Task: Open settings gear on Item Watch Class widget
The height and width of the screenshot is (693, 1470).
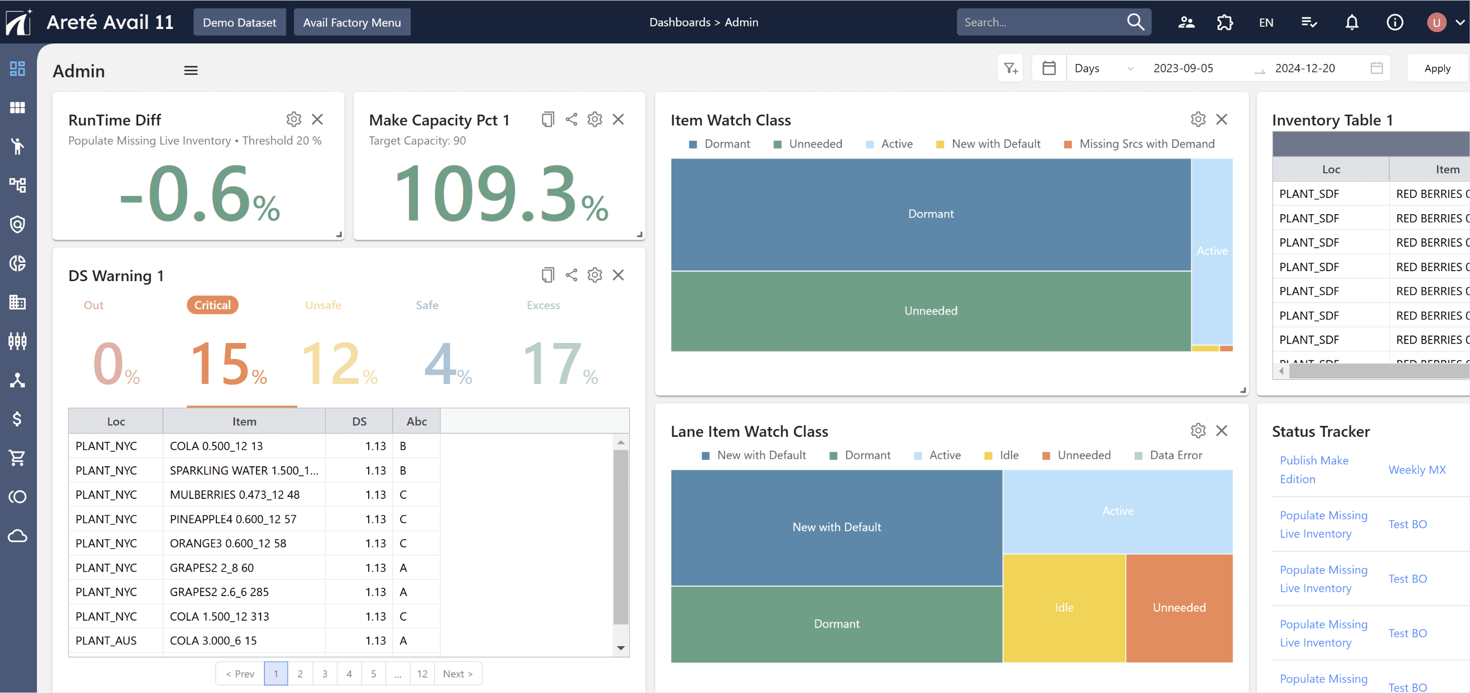Action: coord(1198,119)
